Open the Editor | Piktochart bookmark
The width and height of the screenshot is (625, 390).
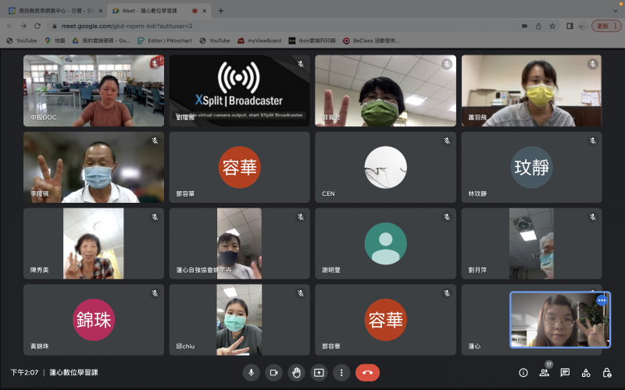(165, 41)
